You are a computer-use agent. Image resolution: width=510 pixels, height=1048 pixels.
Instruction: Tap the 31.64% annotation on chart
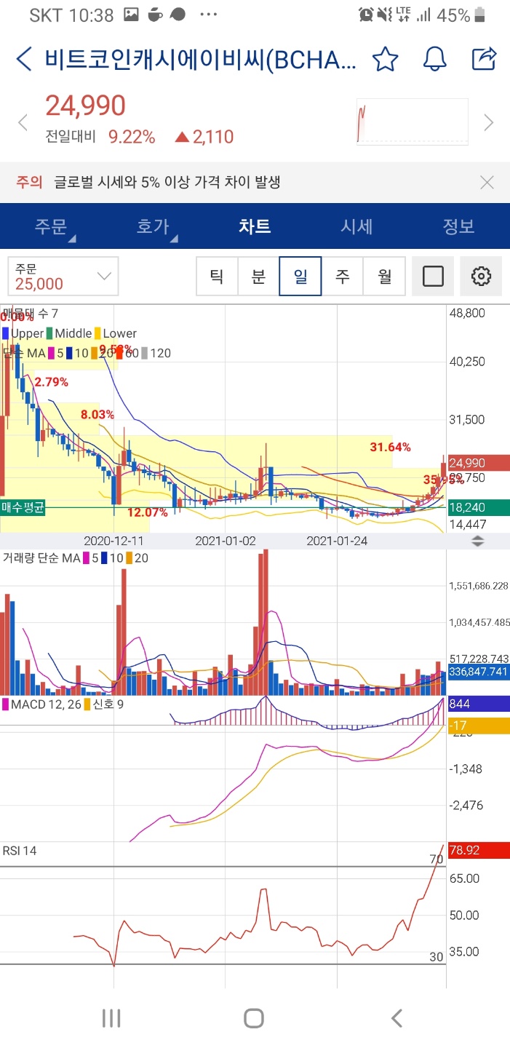pyautogui.click(x=390, y=447)
